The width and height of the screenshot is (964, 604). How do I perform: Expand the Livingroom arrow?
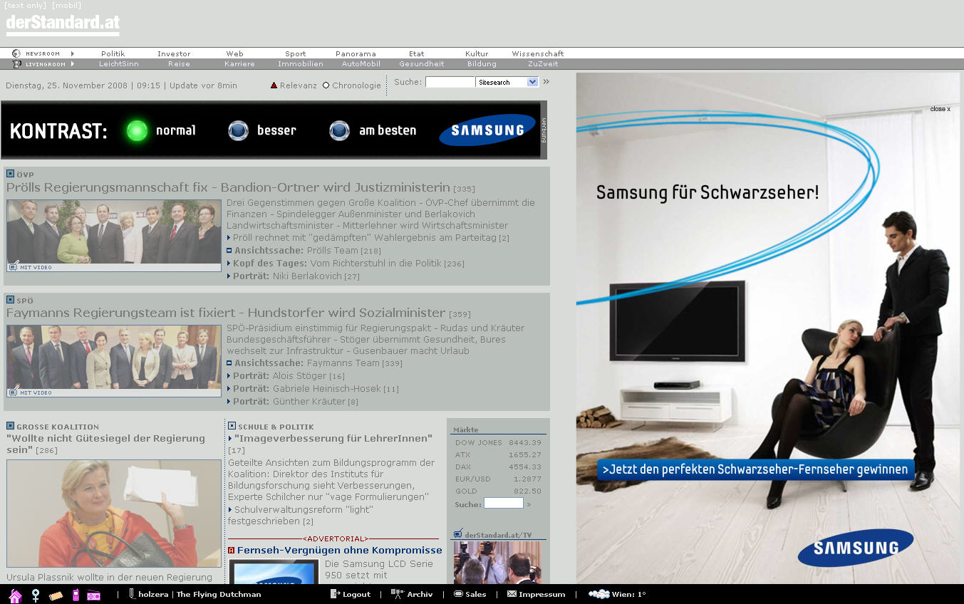pyautogui.click(x=73, y=64)
